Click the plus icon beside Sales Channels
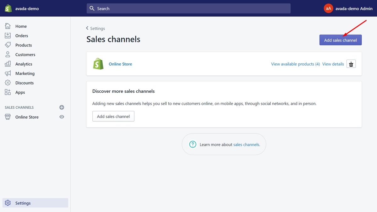The image size is (377, 212). point(62,107)
